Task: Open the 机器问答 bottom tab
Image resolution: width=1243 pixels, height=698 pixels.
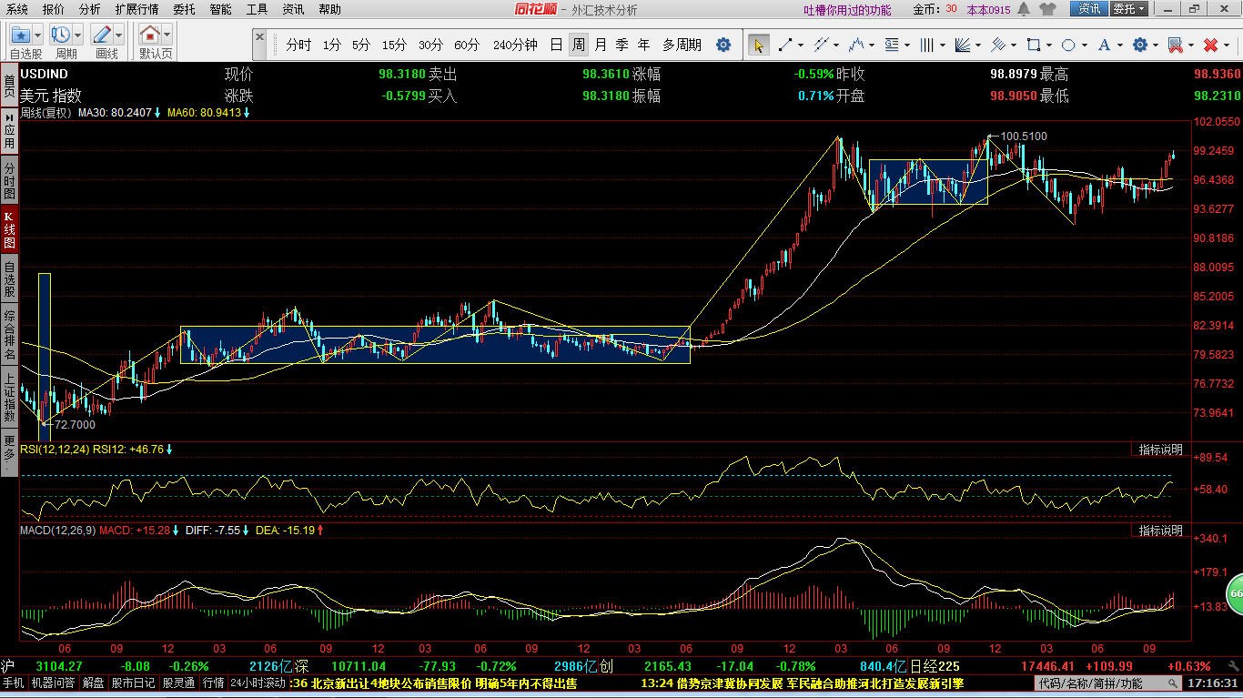Action: [54, 683]
